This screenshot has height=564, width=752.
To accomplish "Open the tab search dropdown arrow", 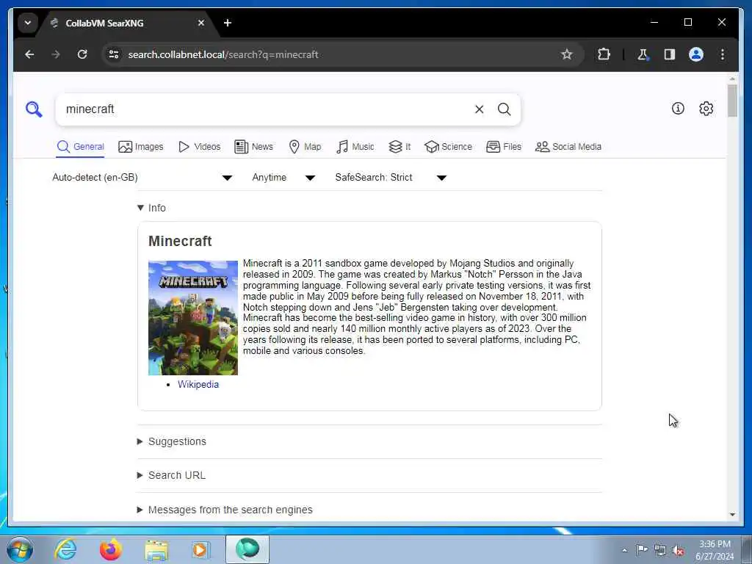I will click(28, 23).
